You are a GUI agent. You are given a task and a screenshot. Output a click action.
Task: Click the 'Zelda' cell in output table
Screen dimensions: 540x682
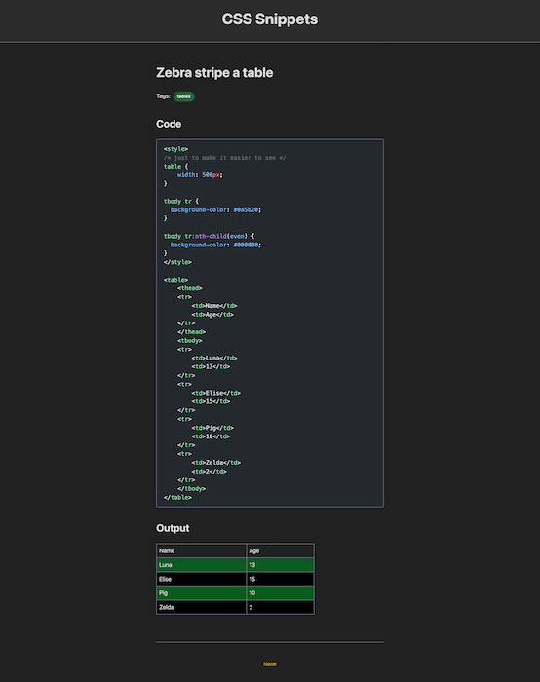coord(201,607)
